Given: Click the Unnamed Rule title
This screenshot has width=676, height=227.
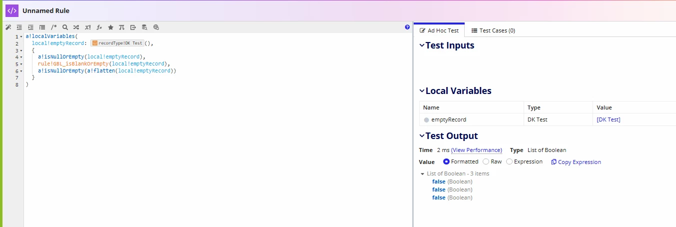Looking at the screenshot, I should (x=46, y=10).
